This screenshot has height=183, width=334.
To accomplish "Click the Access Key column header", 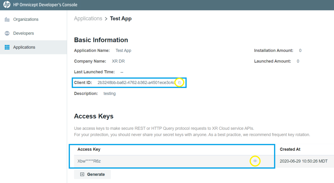I will [89, 149].
